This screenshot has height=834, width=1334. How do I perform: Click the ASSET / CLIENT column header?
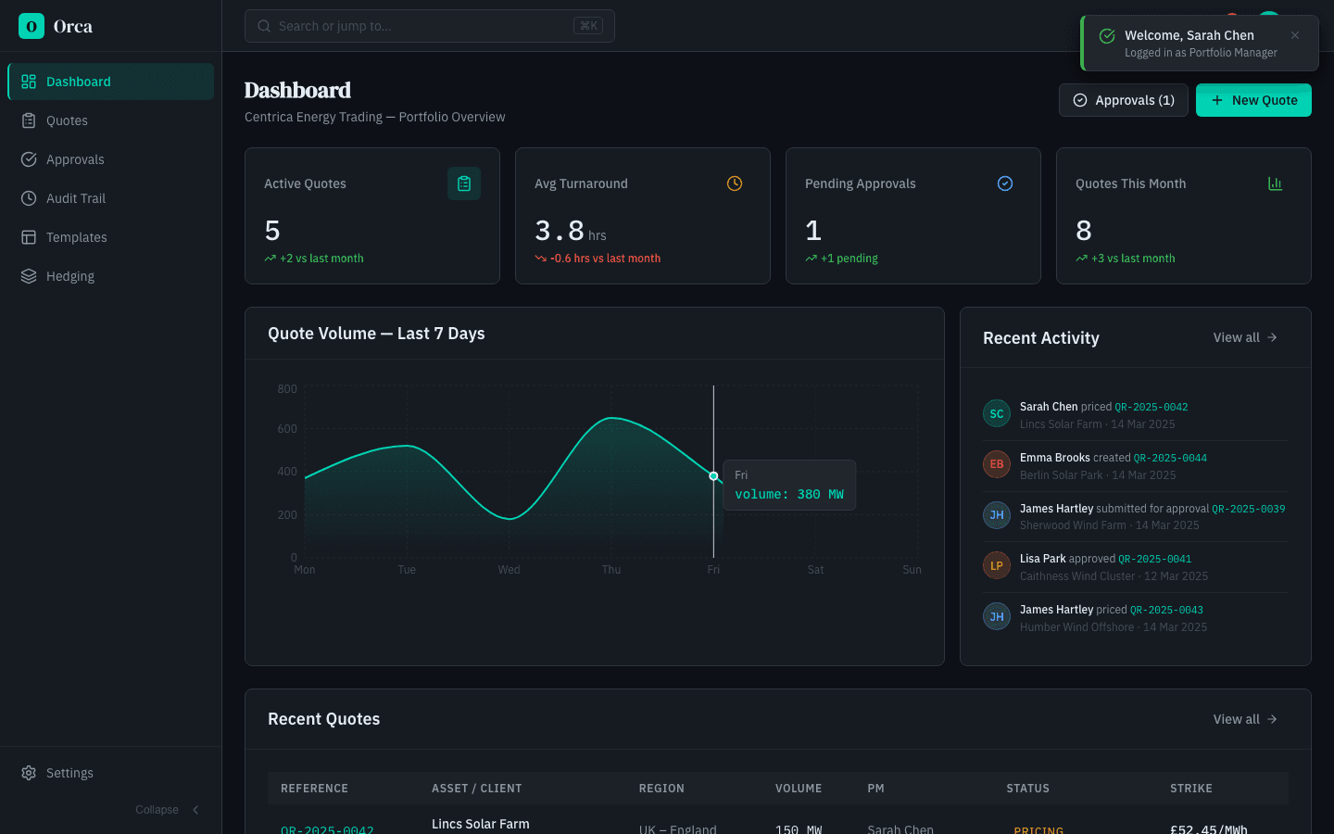(476, 789)
